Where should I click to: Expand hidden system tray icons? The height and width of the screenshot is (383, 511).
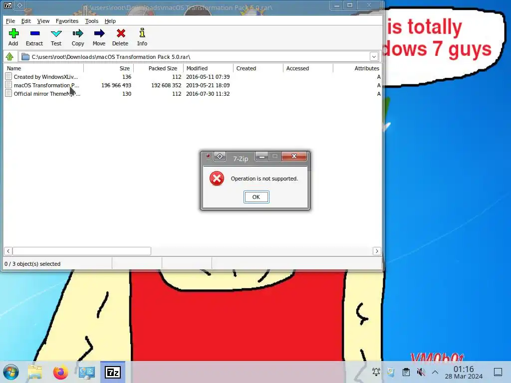[x=435, y=372]
